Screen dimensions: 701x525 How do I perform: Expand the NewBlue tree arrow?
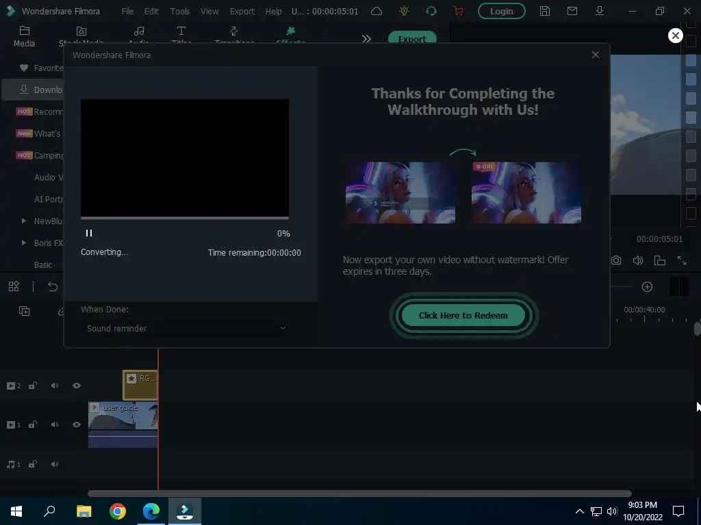24,221
